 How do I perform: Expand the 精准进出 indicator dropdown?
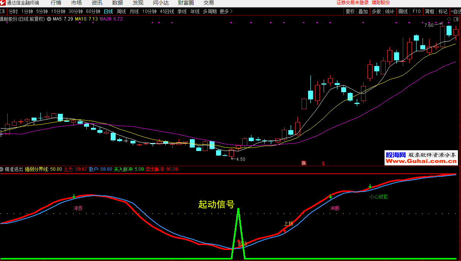[x=2, y=169]
